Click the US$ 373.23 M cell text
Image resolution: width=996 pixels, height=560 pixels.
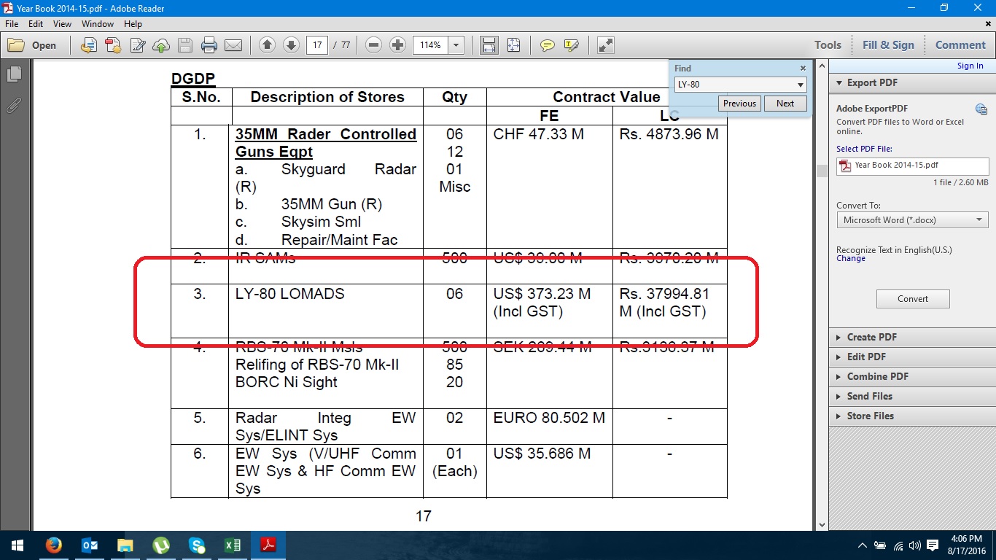click(x=542, y=294)
